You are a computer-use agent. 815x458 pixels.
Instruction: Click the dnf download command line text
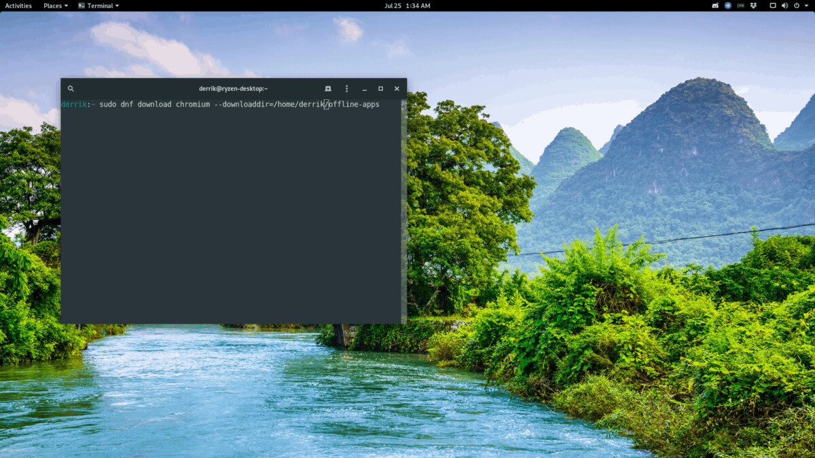238,104
